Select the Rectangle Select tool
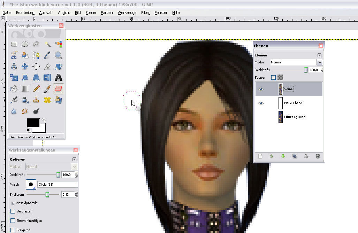358x233 pixels. [14, 44]
